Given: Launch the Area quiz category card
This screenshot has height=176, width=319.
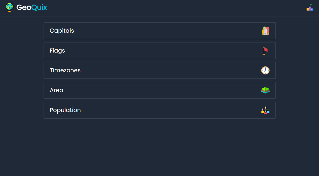Looking at the screenshot, I should pyautogui.click(x=159, y=90).
